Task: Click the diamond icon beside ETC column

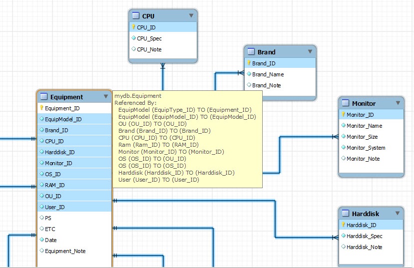Action: (41, 229)
